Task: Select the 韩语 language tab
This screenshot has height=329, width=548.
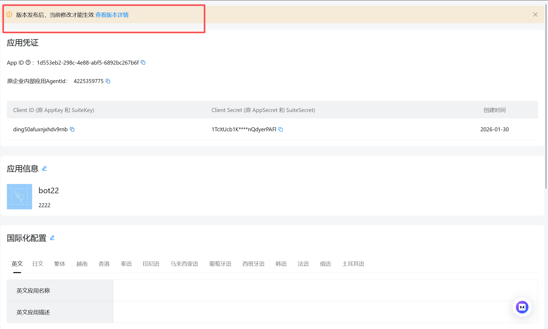Action: 281,264
